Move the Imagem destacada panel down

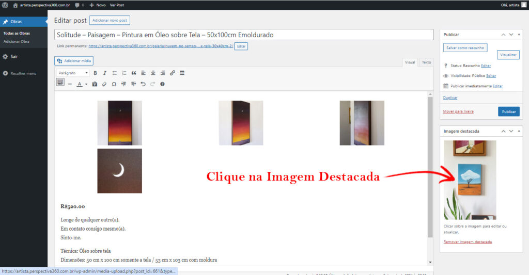[511, 131]
